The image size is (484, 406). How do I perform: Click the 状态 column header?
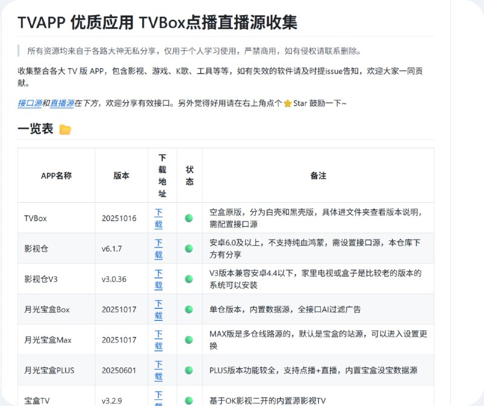[189, 175]
